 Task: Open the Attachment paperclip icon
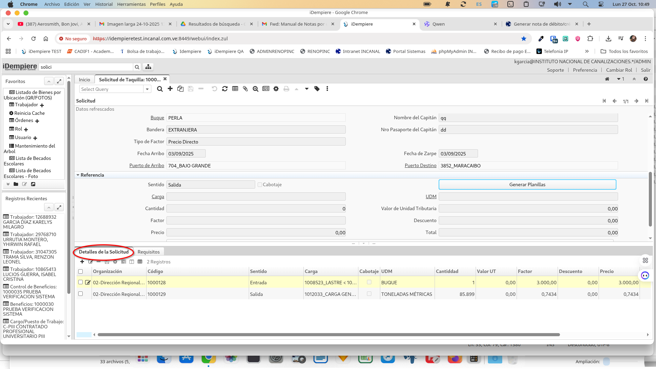click(245, 89)
